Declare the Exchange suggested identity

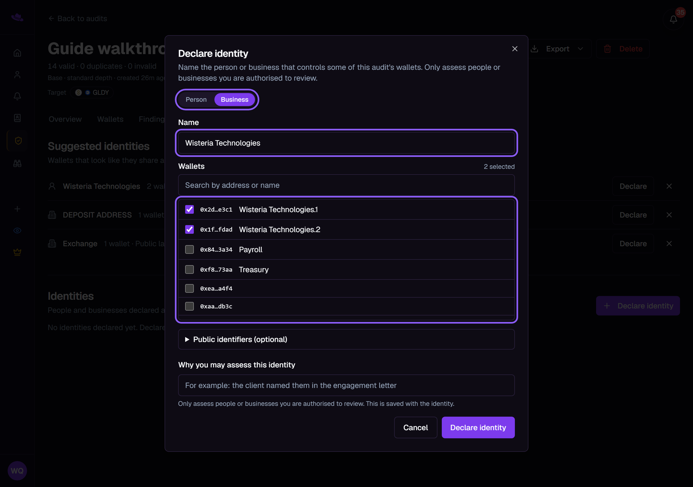[x=633, y=243]
